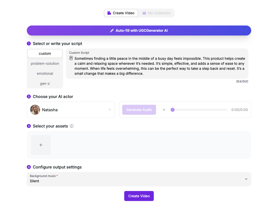Click the document icon beside custom script
The height and width of the screenshot is (216, 280).
click(x=71, y=58)
